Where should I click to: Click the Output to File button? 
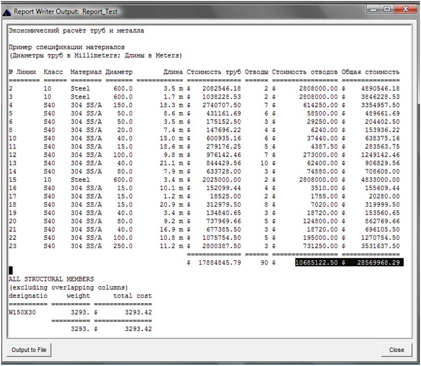point(29,350)
